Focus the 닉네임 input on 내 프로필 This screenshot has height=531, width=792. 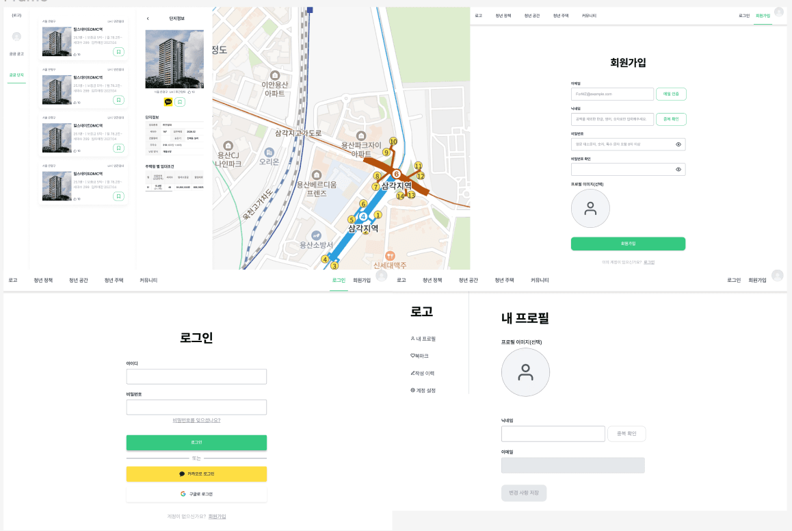[x=553, y=434]
